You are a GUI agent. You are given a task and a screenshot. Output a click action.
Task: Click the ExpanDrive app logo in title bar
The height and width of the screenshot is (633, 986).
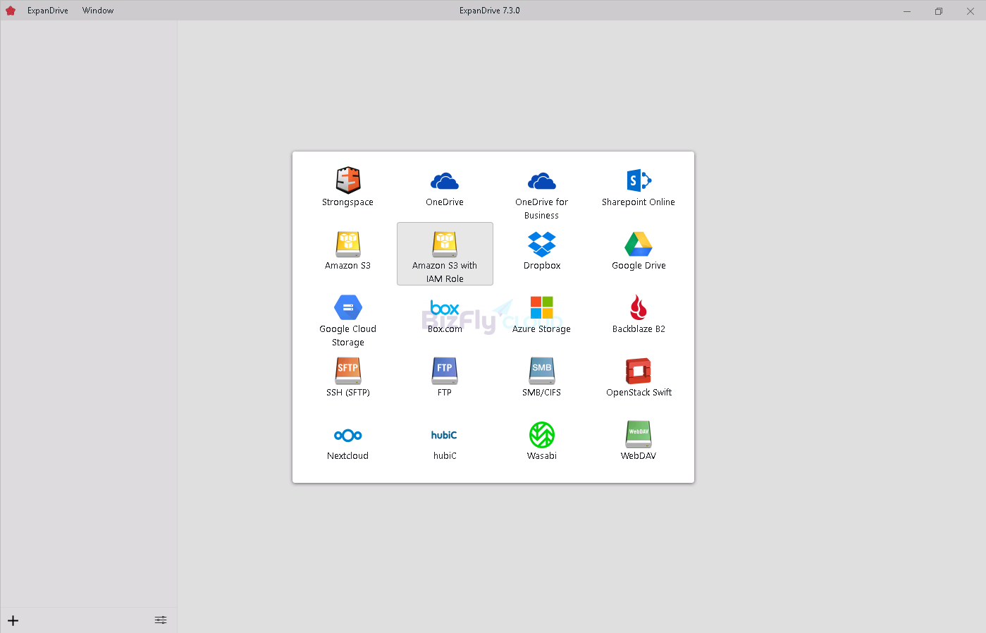(x=11, y=11)
